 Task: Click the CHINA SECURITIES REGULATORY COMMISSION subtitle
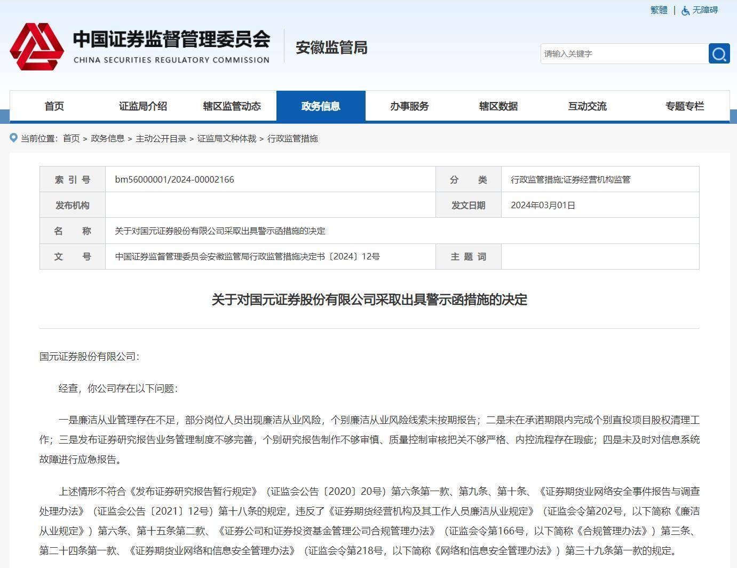tap(171, 60)
